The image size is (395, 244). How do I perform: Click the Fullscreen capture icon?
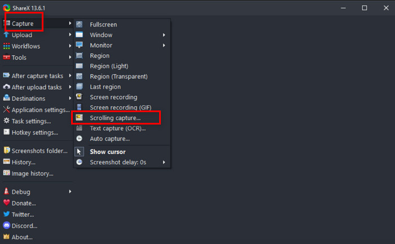click(79, 24)
